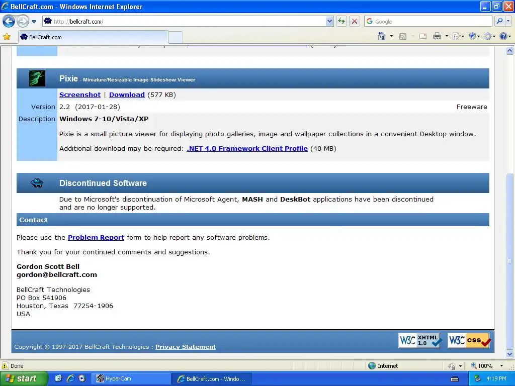
Task: Click the Contact section heading
Action: (x=34, y=220)
